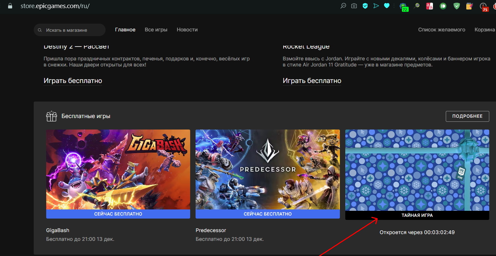Click the ТАЙНАЯ ИГРА banner

tap(417, 215)
